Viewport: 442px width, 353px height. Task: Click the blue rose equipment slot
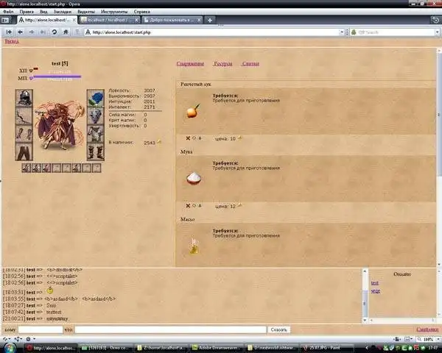pyautogui.click(x=96, y=98)
